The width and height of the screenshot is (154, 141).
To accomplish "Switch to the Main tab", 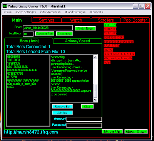I will 17,20.
